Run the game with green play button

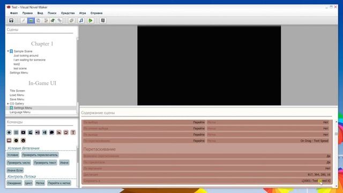[x=91, y=20]
